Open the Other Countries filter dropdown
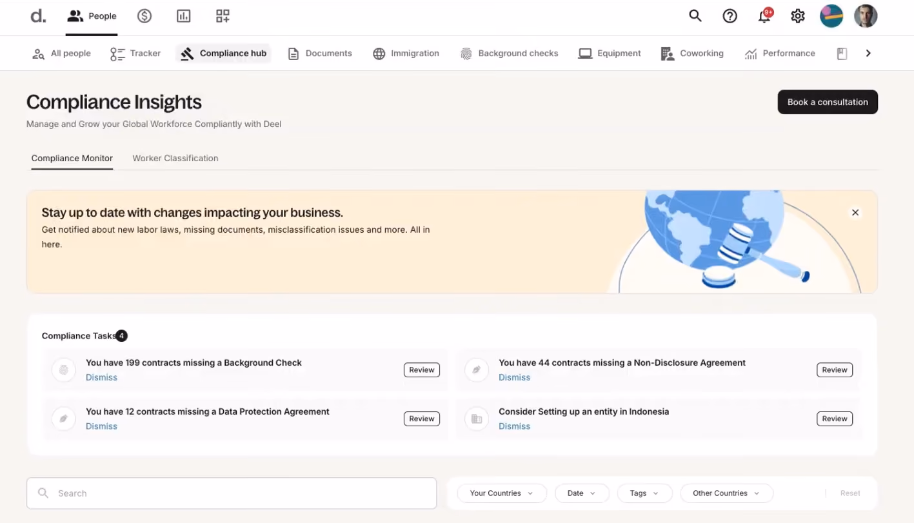This screenshot has height=523, width=914. point(726,493)
